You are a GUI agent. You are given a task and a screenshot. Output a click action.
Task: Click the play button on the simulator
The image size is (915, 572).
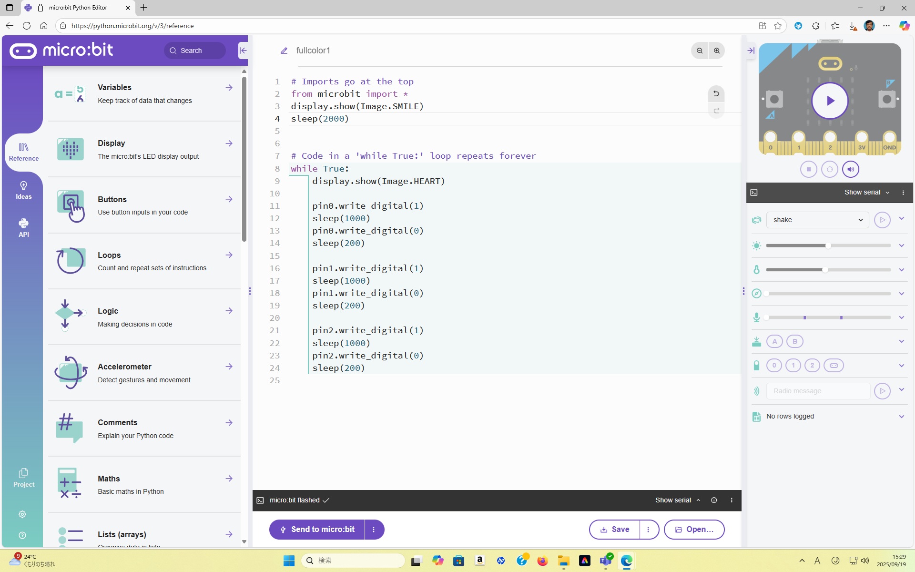(830, 101)
